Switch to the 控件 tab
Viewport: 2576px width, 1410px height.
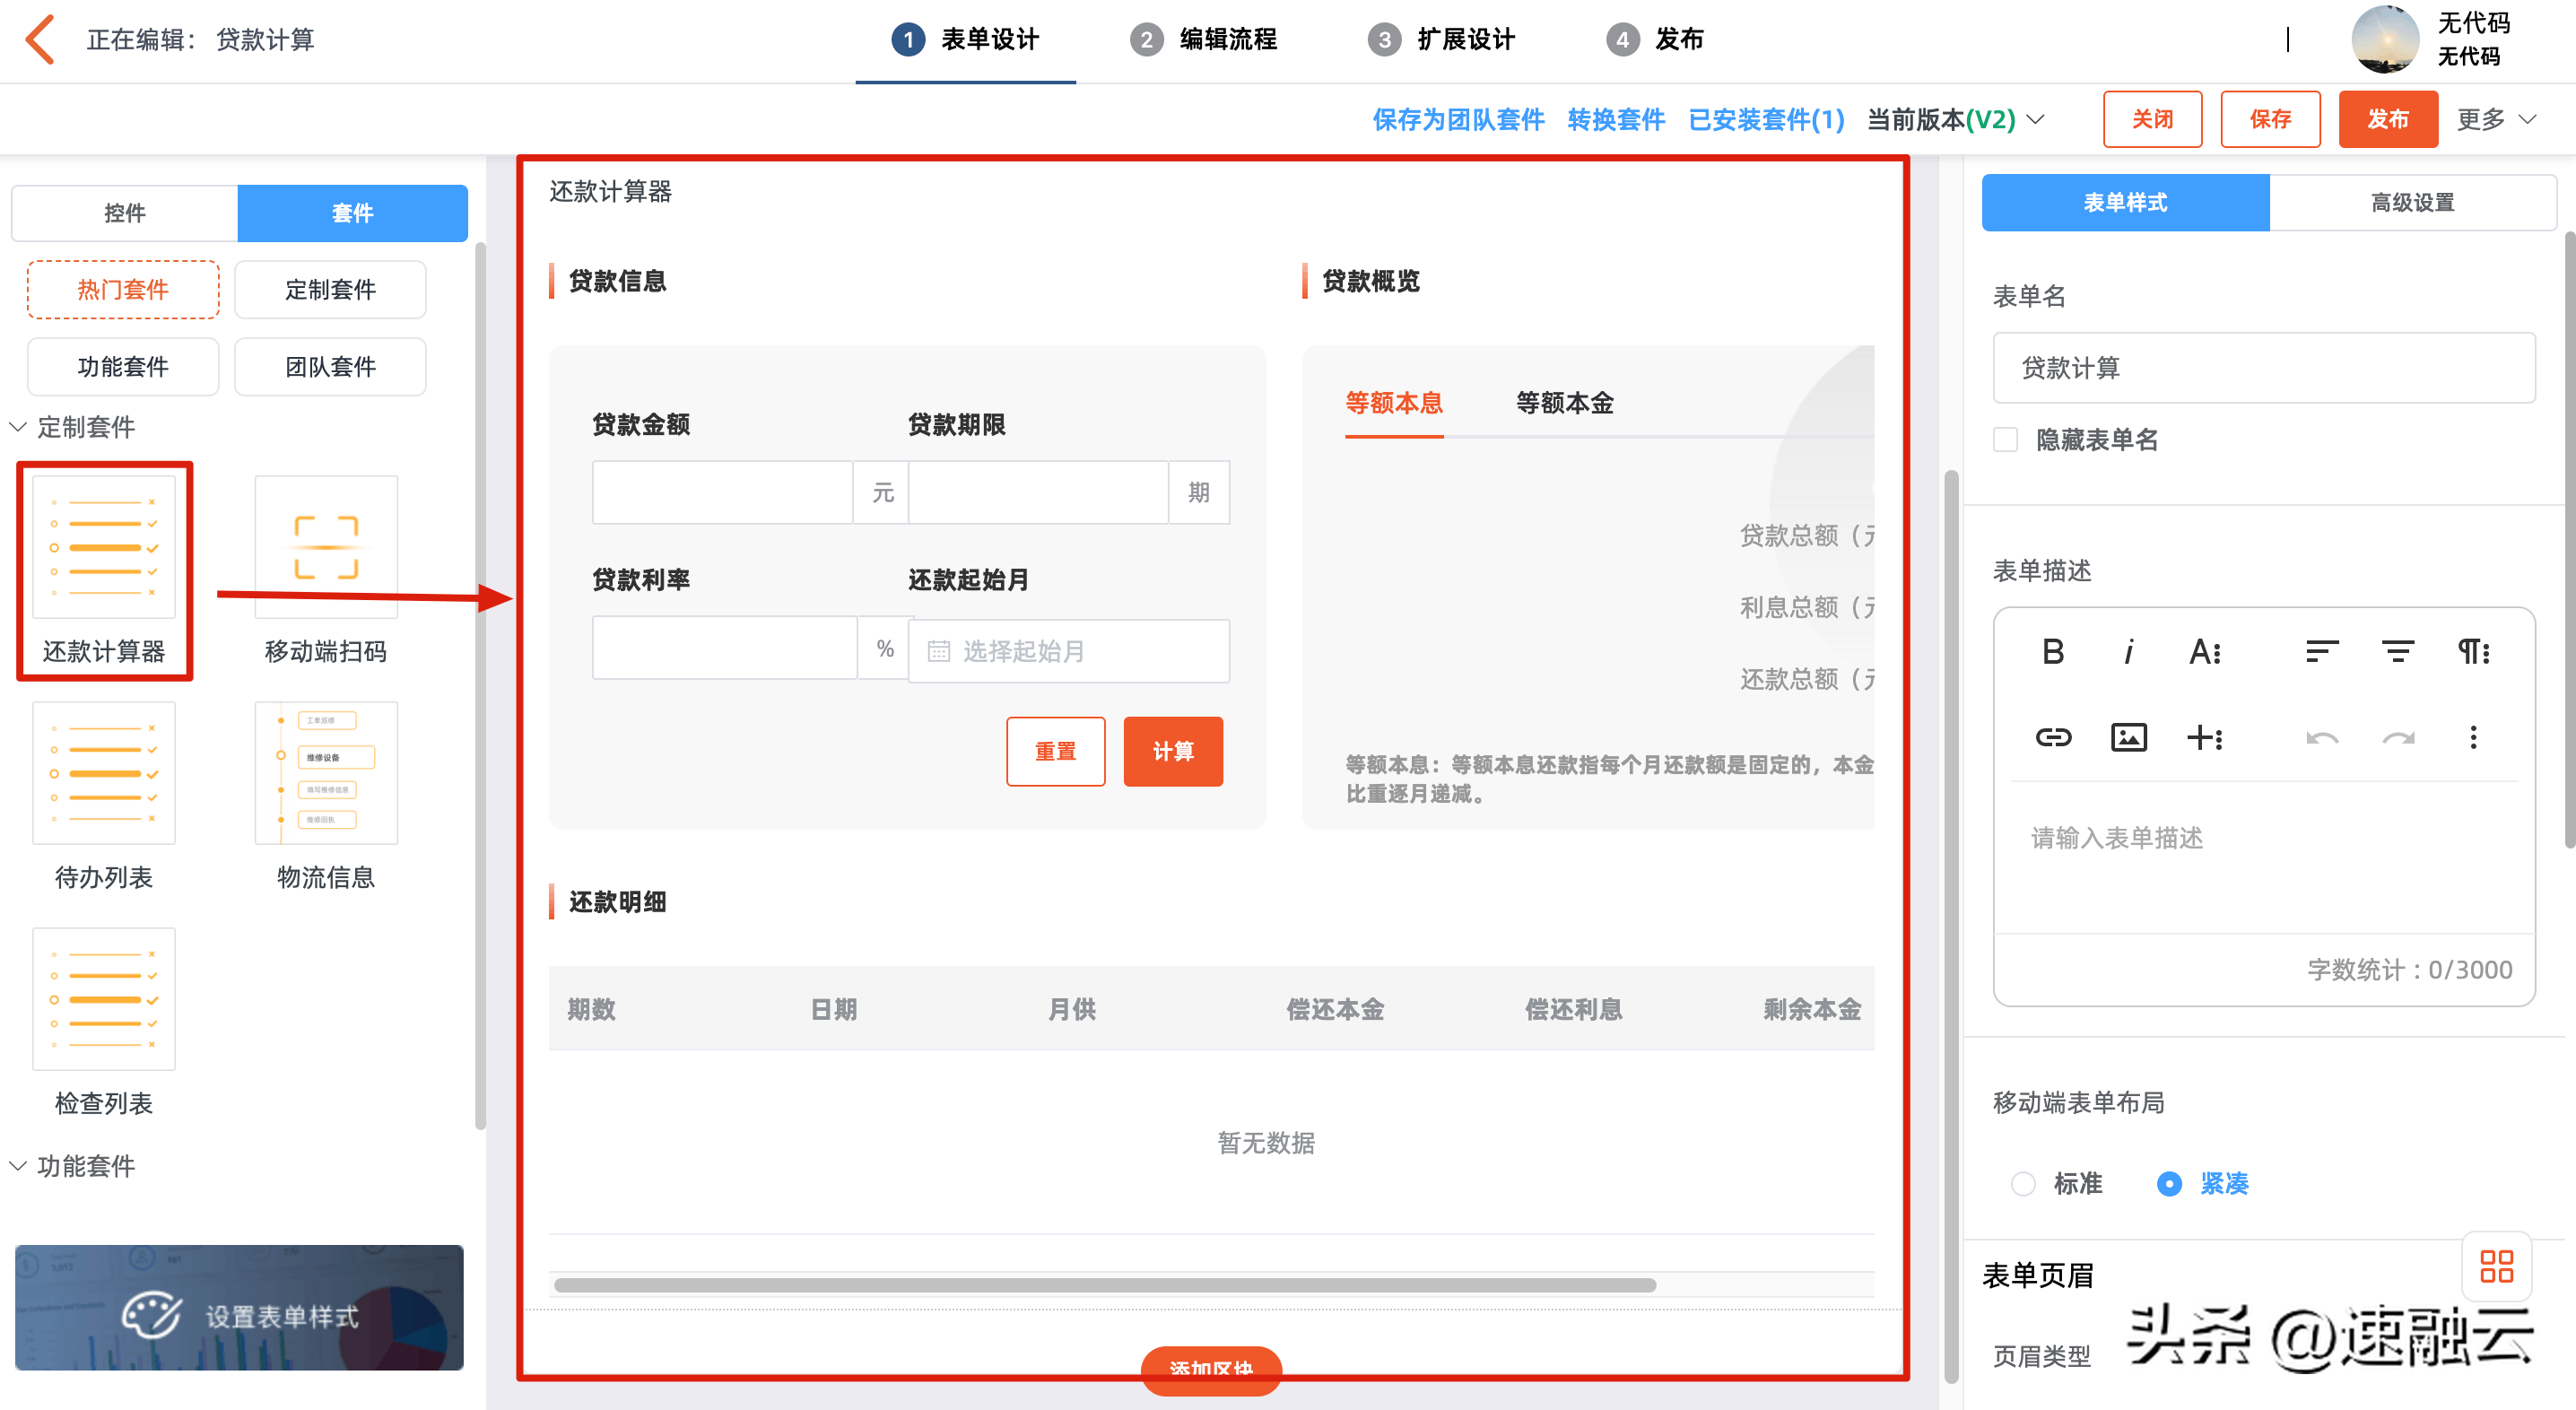coord(125,213)
